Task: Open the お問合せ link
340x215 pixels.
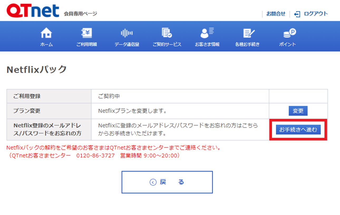Action: (x=276, y=14)
